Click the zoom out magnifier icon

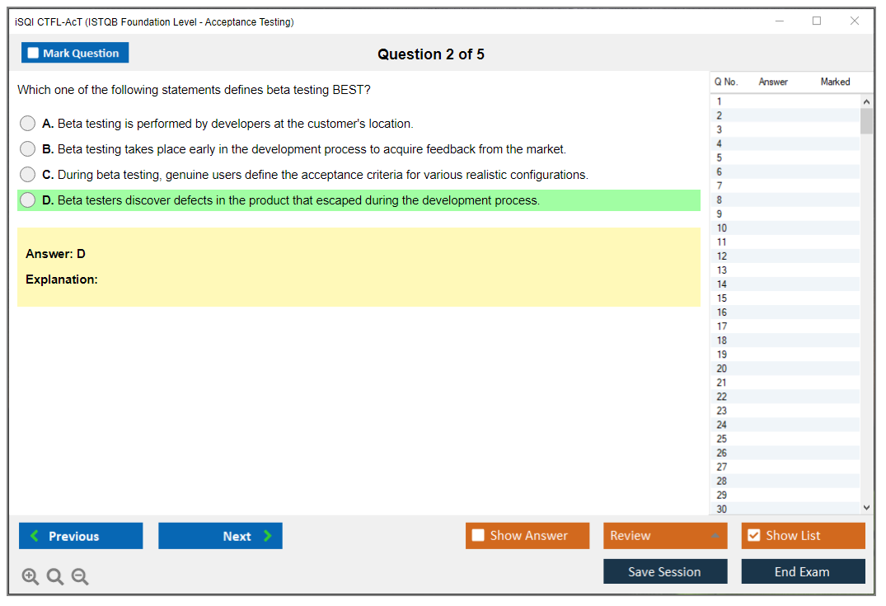tap(80, 577)
